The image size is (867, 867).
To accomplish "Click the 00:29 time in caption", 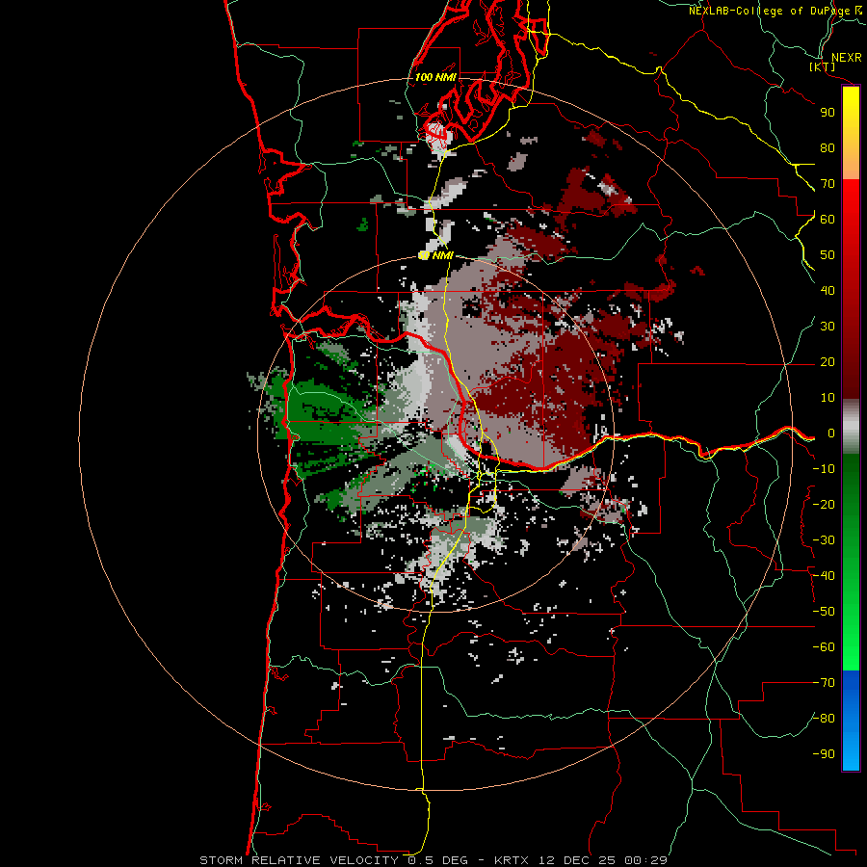I will tap(645, 860).
